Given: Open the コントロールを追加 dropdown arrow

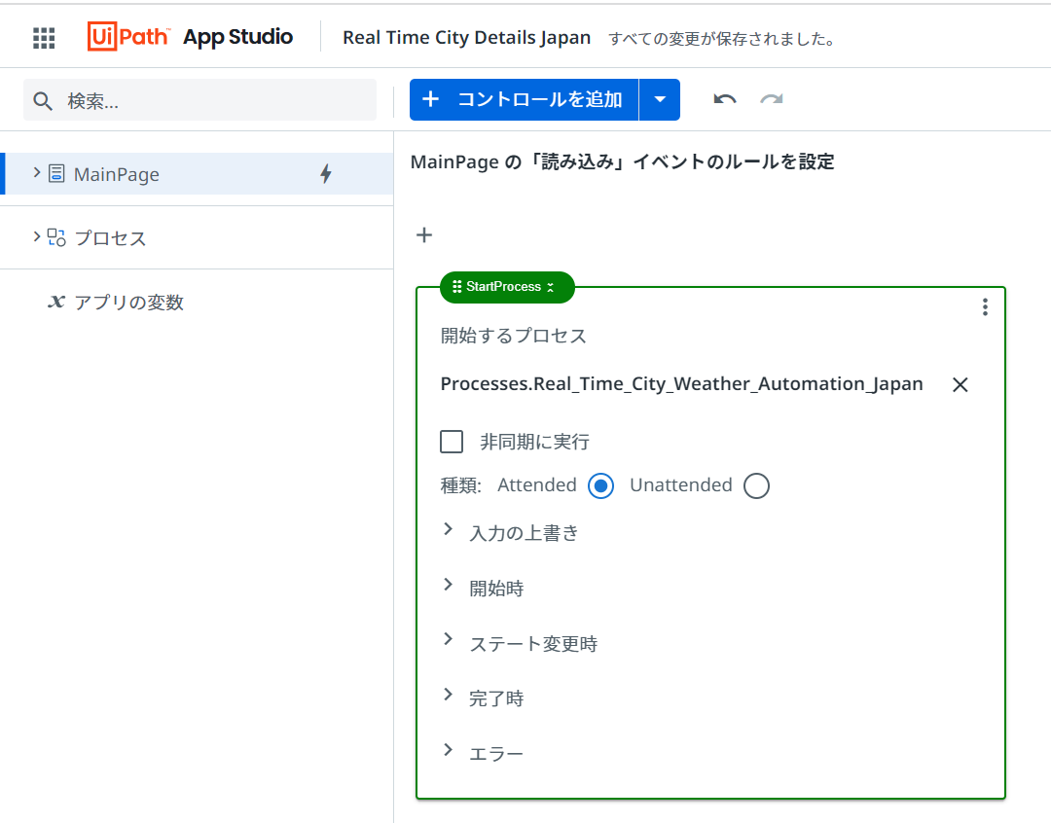Looking at the screenshot, I should click(660, 100).
